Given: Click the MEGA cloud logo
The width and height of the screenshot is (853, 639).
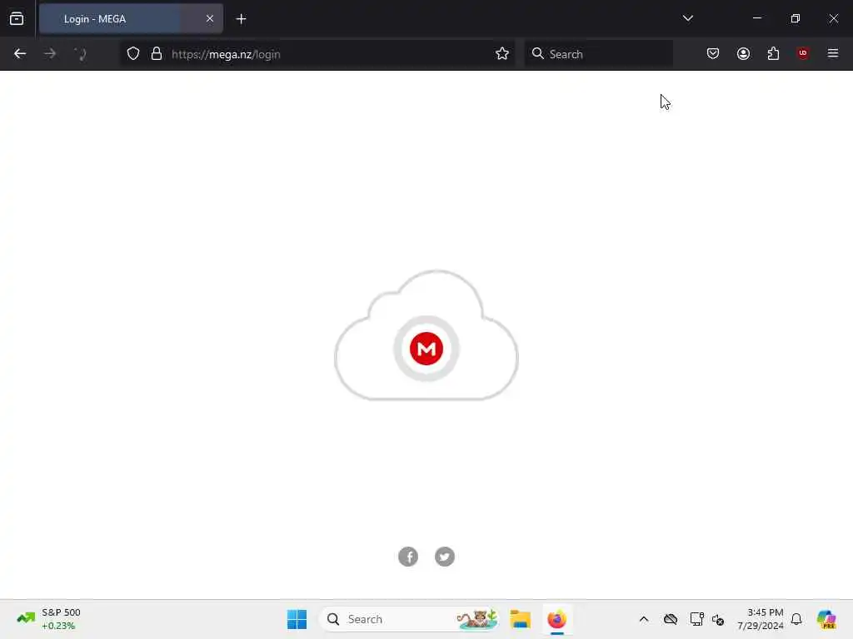Looking at the screenshot, I should click(426, 336).
